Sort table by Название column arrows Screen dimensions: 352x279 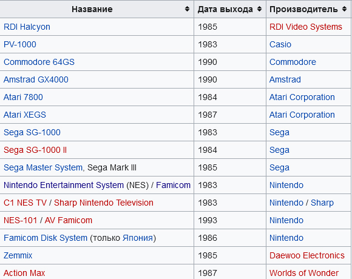click(x=187, y=9)
